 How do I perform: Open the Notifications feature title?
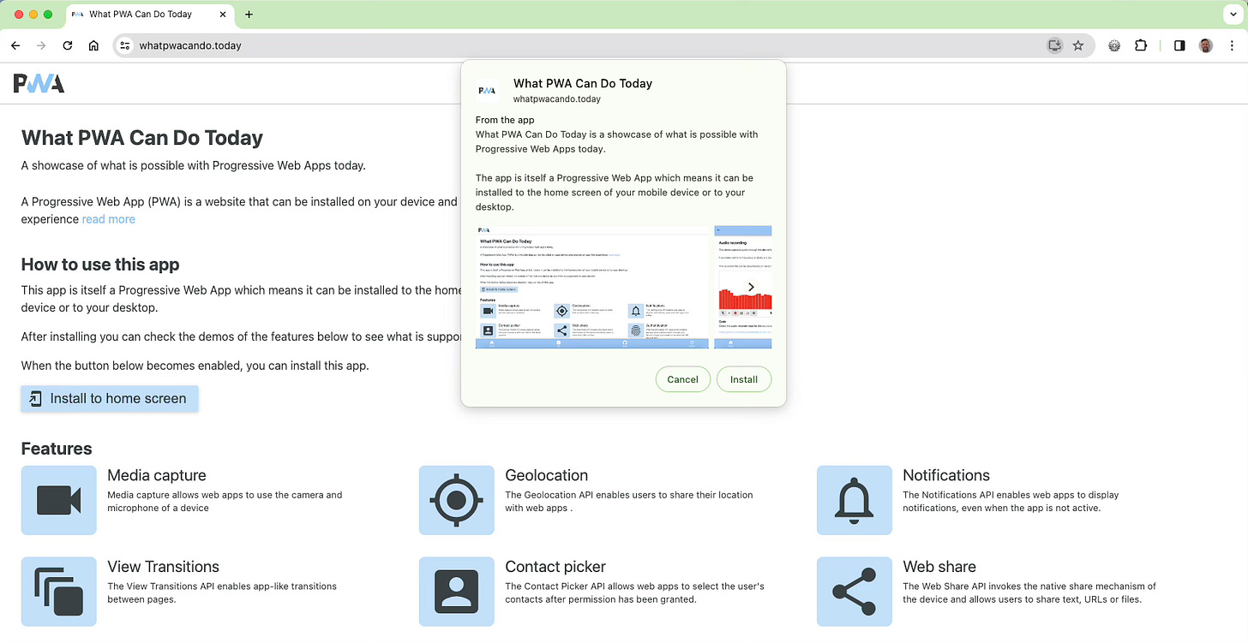point(946,475)
